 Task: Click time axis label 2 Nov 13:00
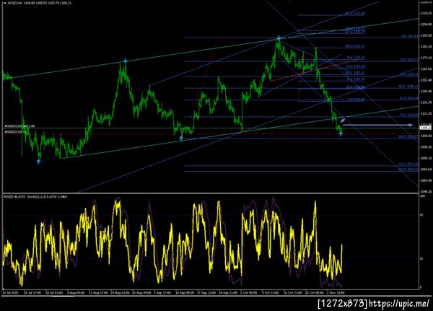click(336, 292)
